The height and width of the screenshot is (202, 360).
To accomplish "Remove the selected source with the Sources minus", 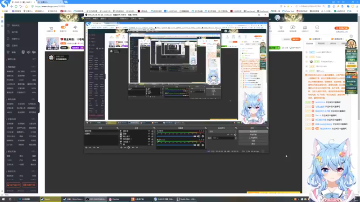I will [125, 148].
